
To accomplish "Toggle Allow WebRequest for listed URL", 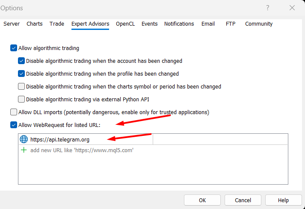I will 14,125.
